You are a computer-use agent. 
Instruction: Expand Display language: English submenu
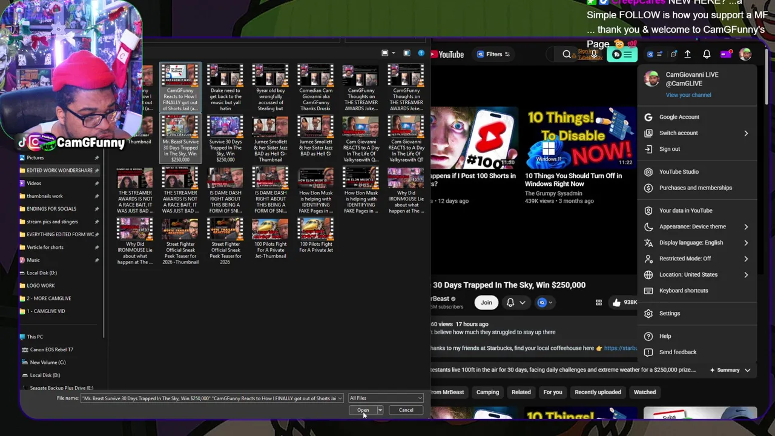746,243
